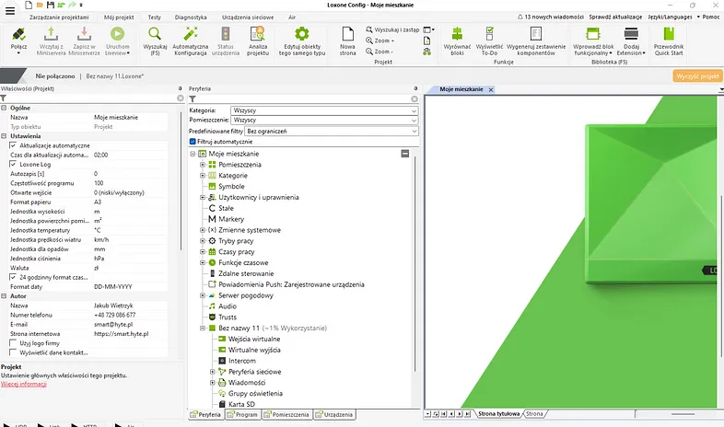The image size is (724, 427).
Task: Click Wczytaj z Miniservera icon
Action: click(x=52, y=35)
